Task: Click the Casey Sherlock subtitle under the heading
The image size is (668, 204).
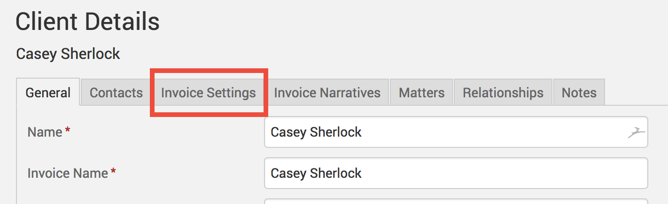Action: [x=68, y=54]
